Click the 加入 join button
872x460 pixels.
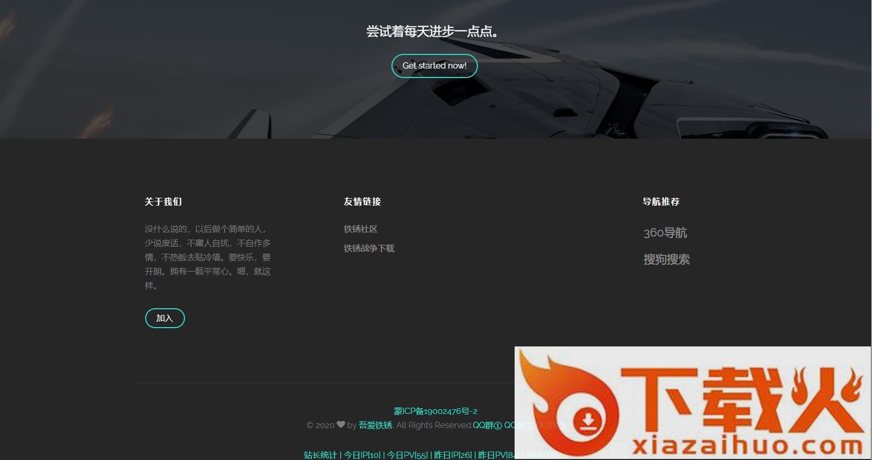[165, 318]
